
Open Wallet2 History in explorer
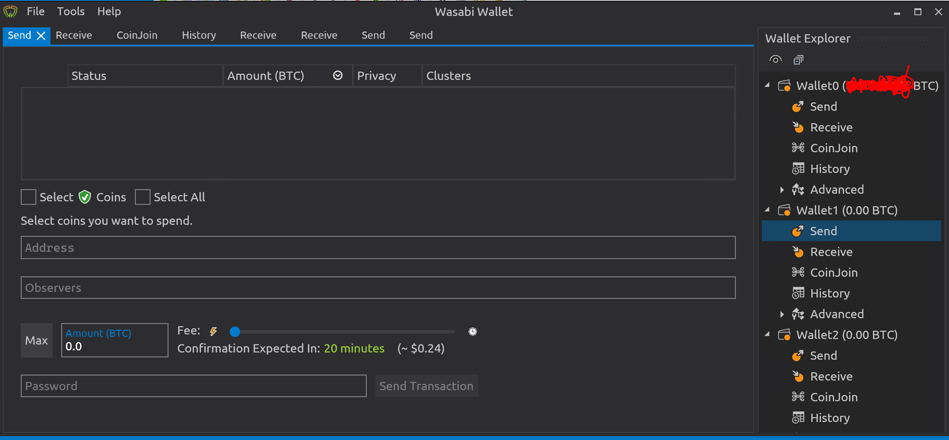pyautogui.click(x=830, y=418)
